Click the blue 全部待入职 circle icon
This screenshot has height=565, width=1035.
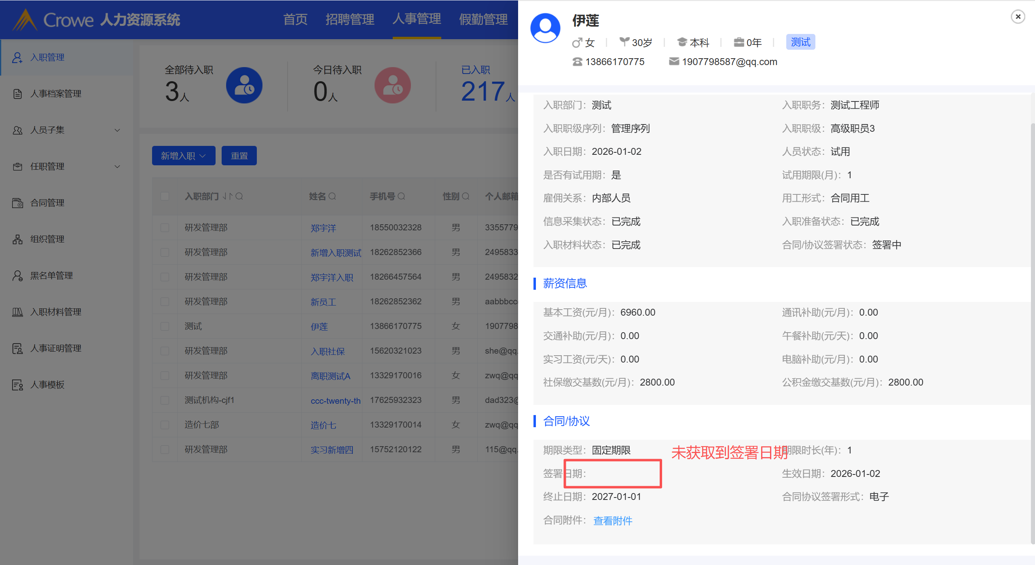[x=244, y=85]
